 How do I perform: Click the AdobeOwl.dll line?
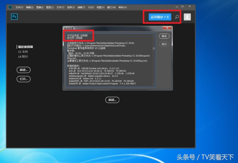click(85, 79)
